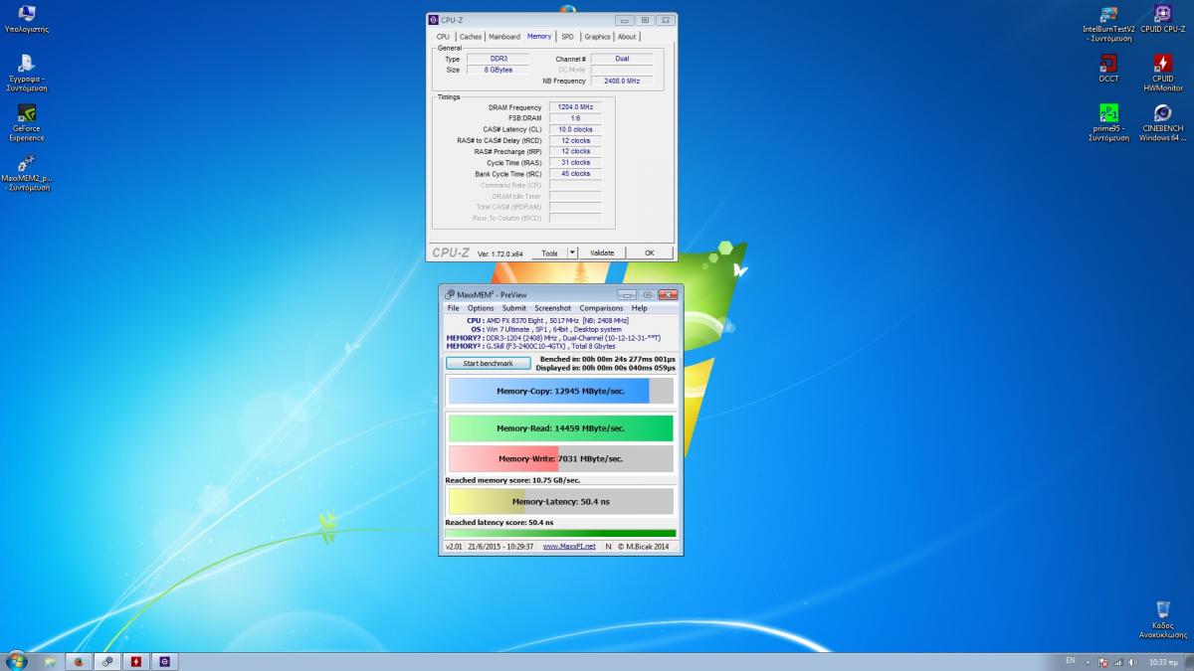This screenshot has height=671, width=1194.
Task: Open the Submit menu in MaxxMEM
Action: click(x=514, y=308)
